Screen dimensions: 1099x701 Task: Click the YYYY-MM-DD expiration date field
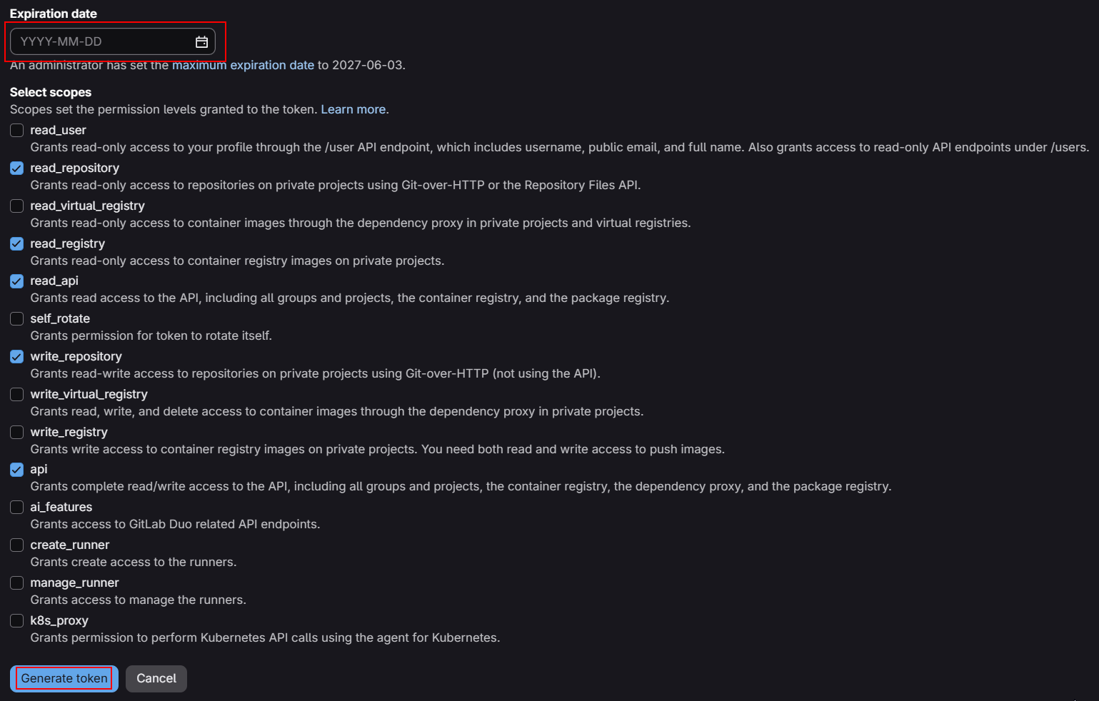click(x=113, y=41)
